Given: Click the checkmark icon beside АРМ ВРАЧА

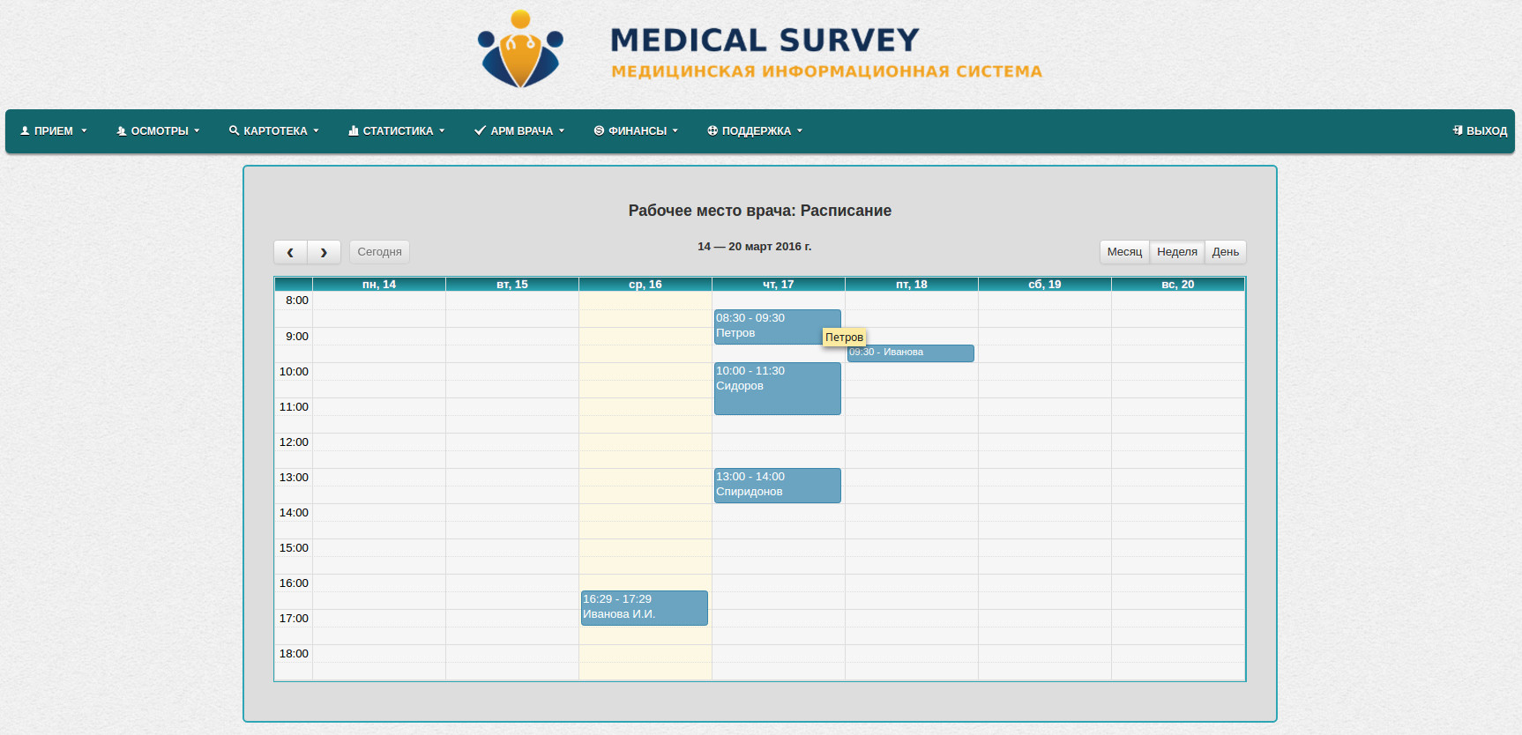Looking at the screenshot, I should pyautogui.click(x=480, y=130).
